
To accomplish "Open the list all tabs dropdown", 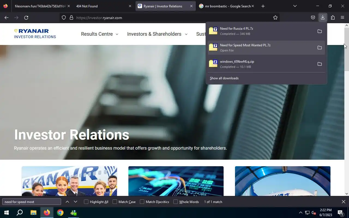I will coord(295,6).
